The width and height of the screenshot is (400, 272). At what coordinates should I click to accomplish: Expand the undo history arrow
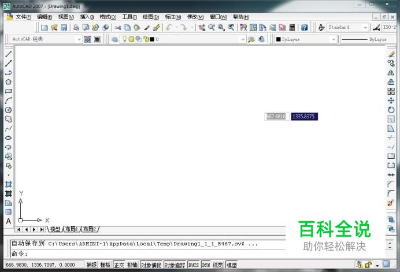pyautogui.click(x=176, y=27)
